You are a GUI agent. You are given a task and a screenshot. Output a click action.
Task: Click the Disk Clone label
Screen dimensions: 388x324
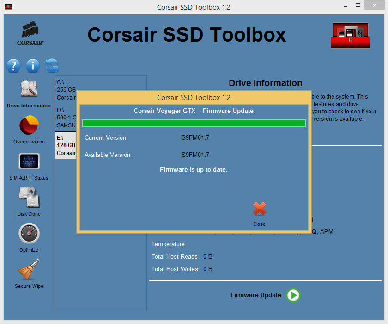pyautogui.click(x=29, y=214)
